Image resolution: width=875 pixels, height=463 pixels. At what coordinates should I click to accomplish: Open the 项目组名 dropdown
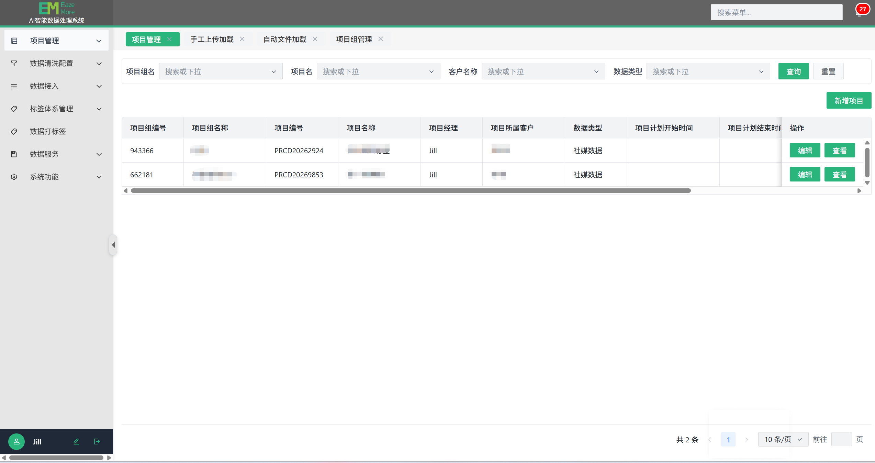[x=221, y=71]
